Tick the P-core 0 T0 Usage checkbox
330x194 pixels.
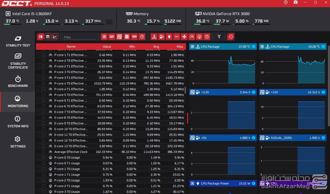pos(44,158)
